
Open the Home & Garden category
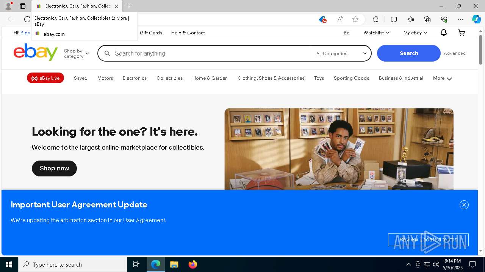210,78
